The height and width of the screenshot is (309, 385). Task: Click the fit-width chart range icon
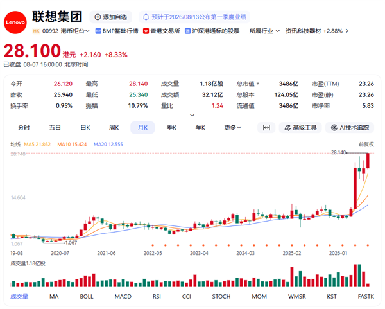tap(266, 128)
